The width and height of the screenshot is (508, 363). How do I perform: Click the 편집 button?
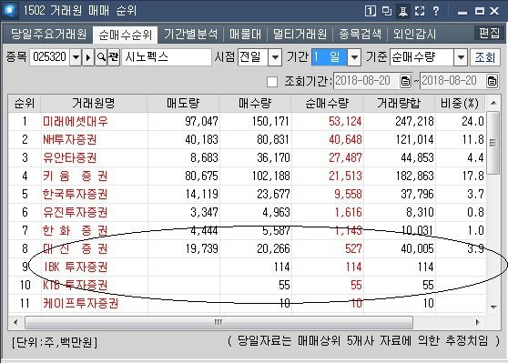tap(489, 33)
